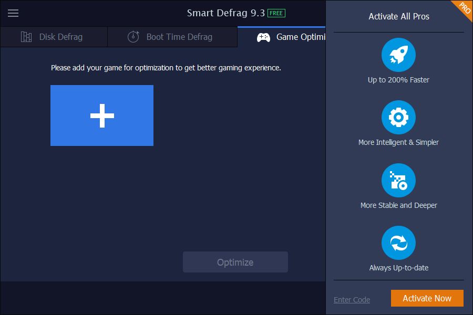The image size is (473, 315).
Task: Click the rocket Up to 200% Faster icon
Action: 398,55
